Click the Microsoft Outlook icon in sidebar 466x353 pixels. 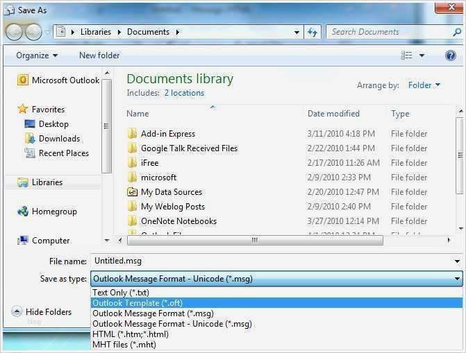coord(23,80)
